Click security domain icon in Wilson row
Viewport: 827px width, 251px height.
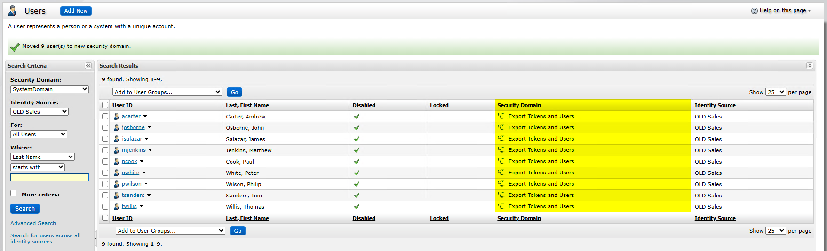tap(501, 184)
